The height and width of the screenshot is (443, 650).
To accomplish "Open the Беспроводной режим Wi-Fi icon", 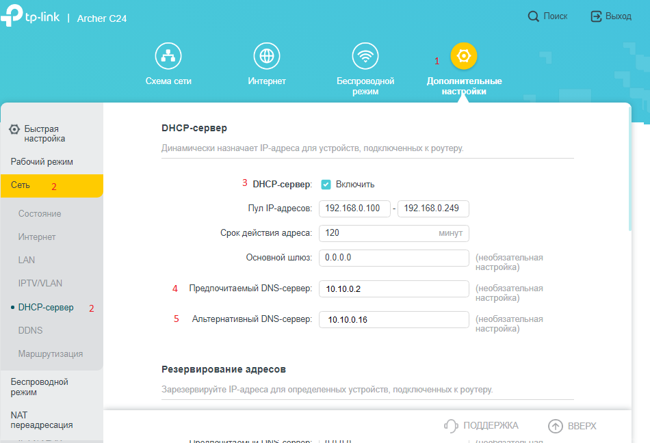I will [365, 56].
